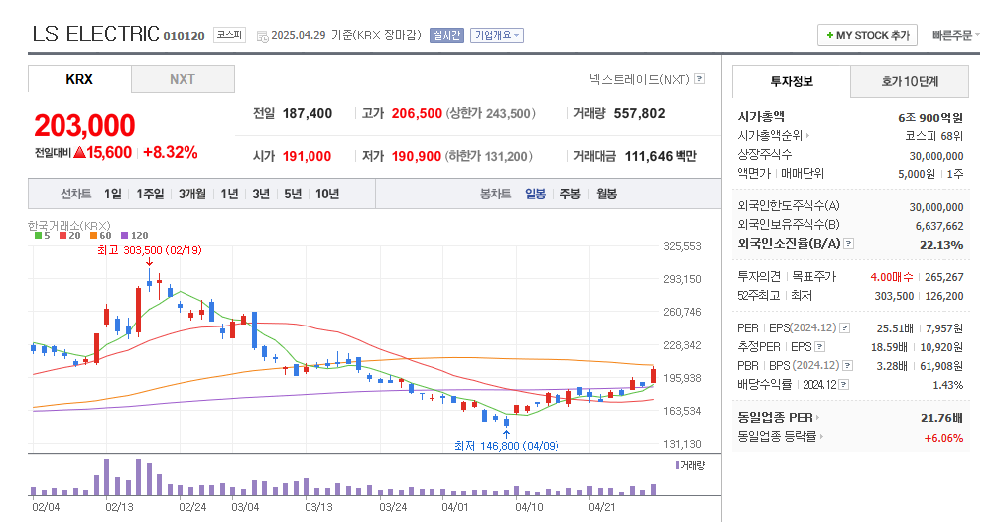This screenshot has height=522, width=991.
Task: Switch to the NXT tab
Action: coord(183,79)
